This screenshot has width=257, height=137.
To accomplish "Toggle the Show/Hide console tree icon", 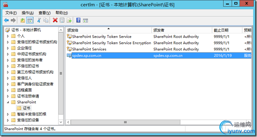I will [30, 20].
